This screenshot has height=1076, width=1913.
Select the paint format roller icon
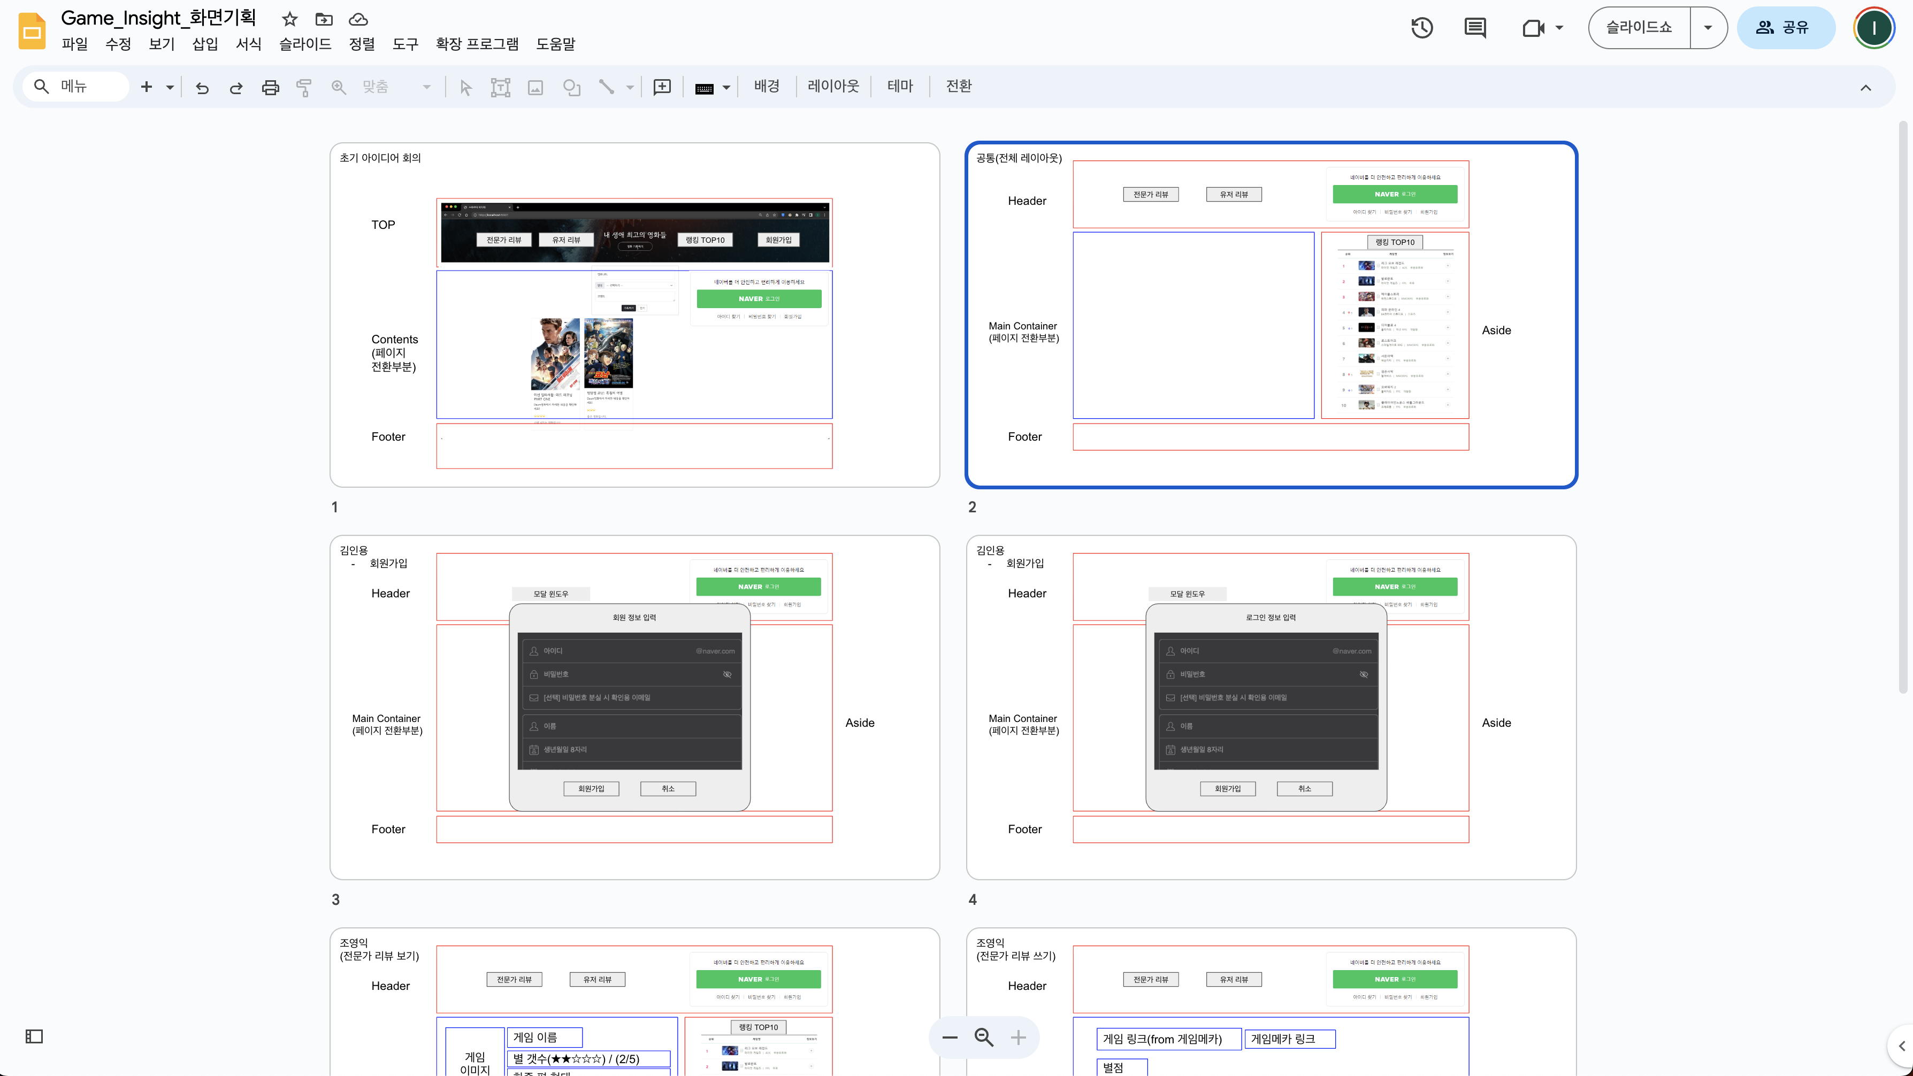pyautogui.click(x=304, y=88)
